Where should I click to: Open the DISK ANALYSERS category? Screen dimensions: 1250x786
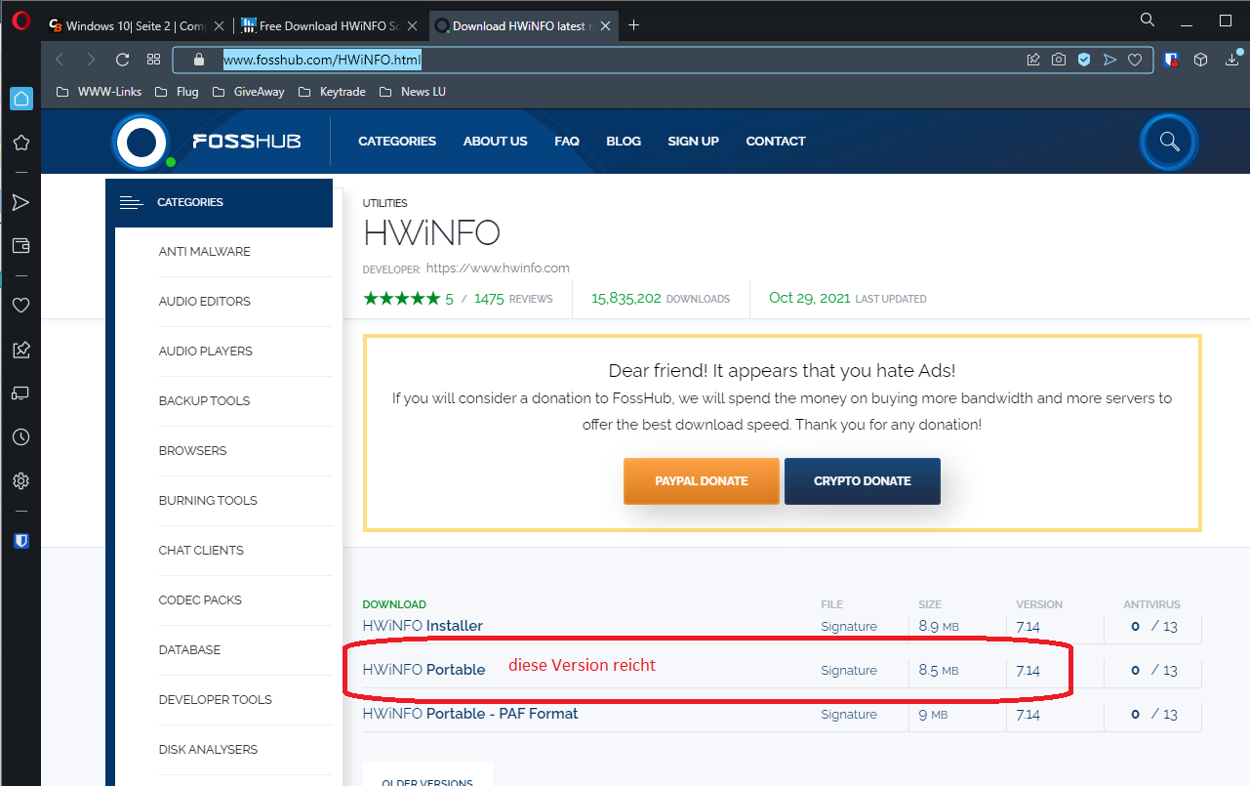(x=208, y=750)
